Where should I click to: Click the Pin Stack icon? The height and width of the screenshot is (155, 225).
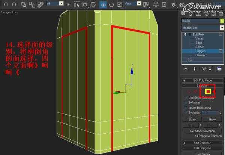click(186, 69)
